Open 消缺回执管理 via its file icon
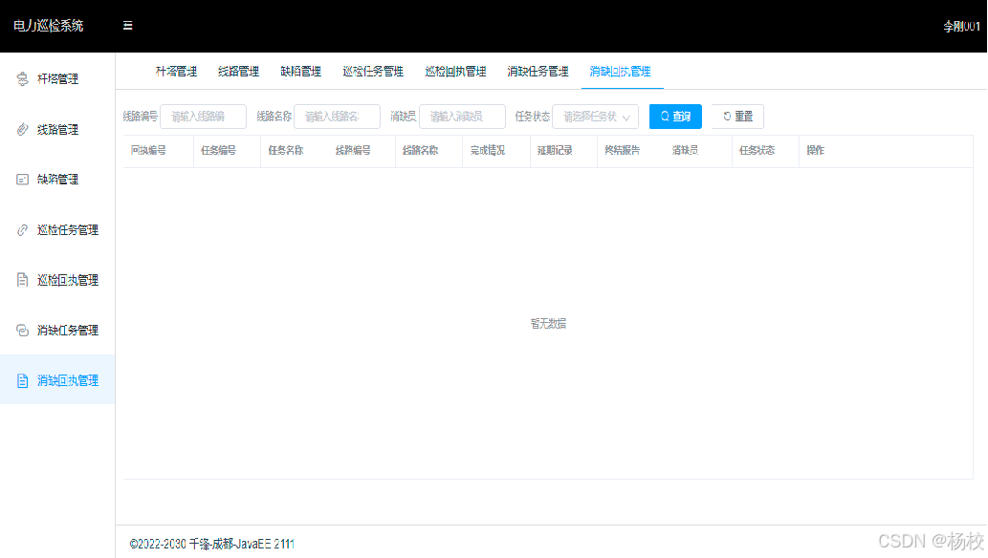 (x=24, y=379)
